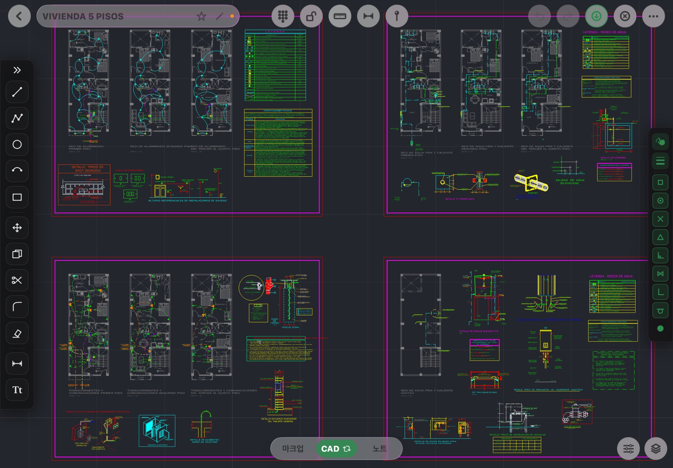Open the layers panel button

(x=655, y=449)
